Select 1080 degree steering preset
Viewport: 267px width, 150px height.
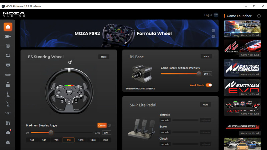click(81, 140)
